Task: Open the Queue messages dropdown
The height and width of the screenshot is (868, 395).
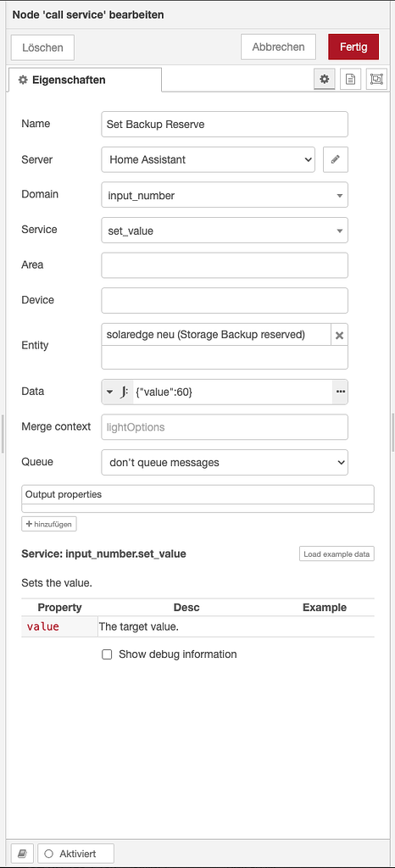Action: pyautogui.click(x=225, y=462)
